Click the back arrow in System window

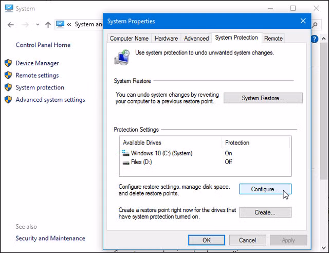click(x=9, y=24)
